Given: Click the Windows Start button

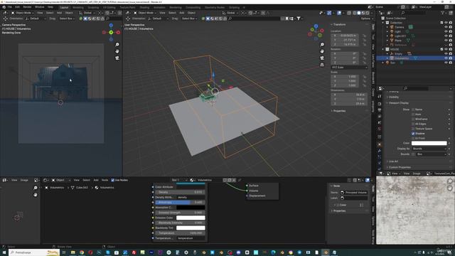Looking at the screenshot, I should coord(4,252).
